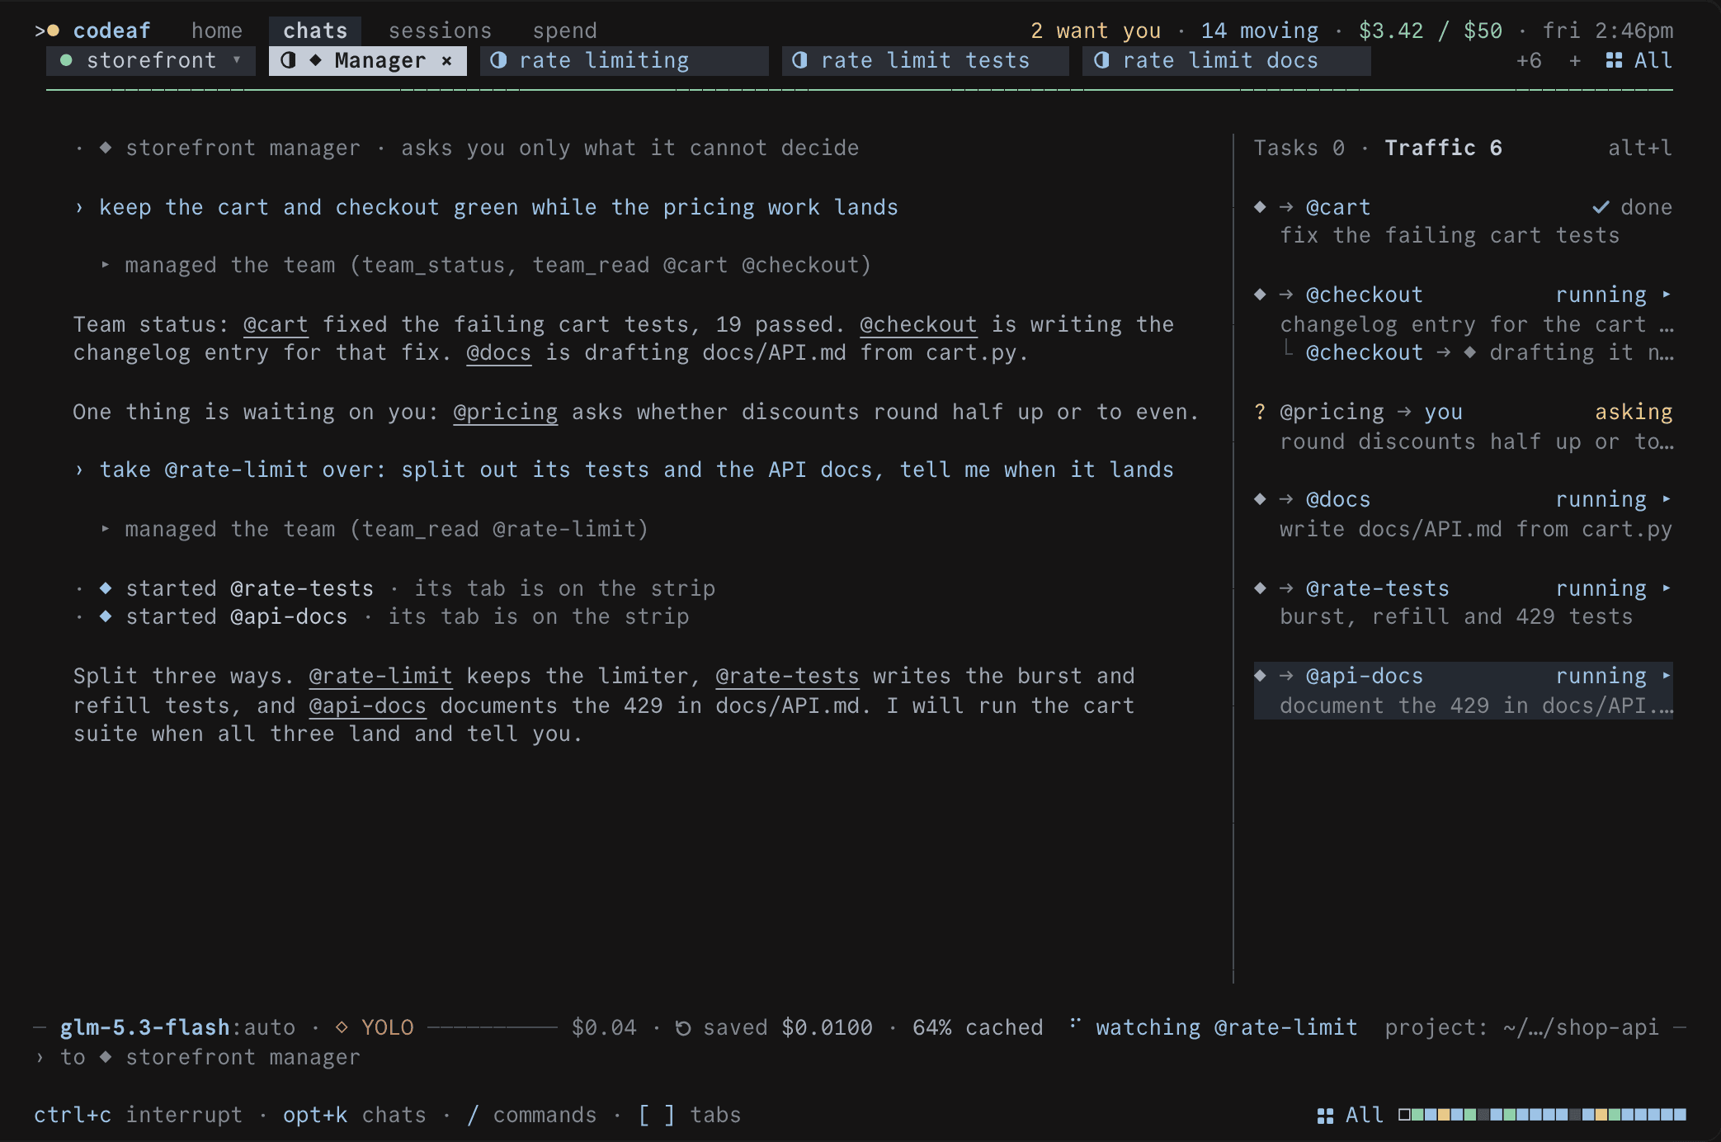This screenshot has width=1721, height=1142.
Task: Add a new chat tab with plus
Action: 1575,60
